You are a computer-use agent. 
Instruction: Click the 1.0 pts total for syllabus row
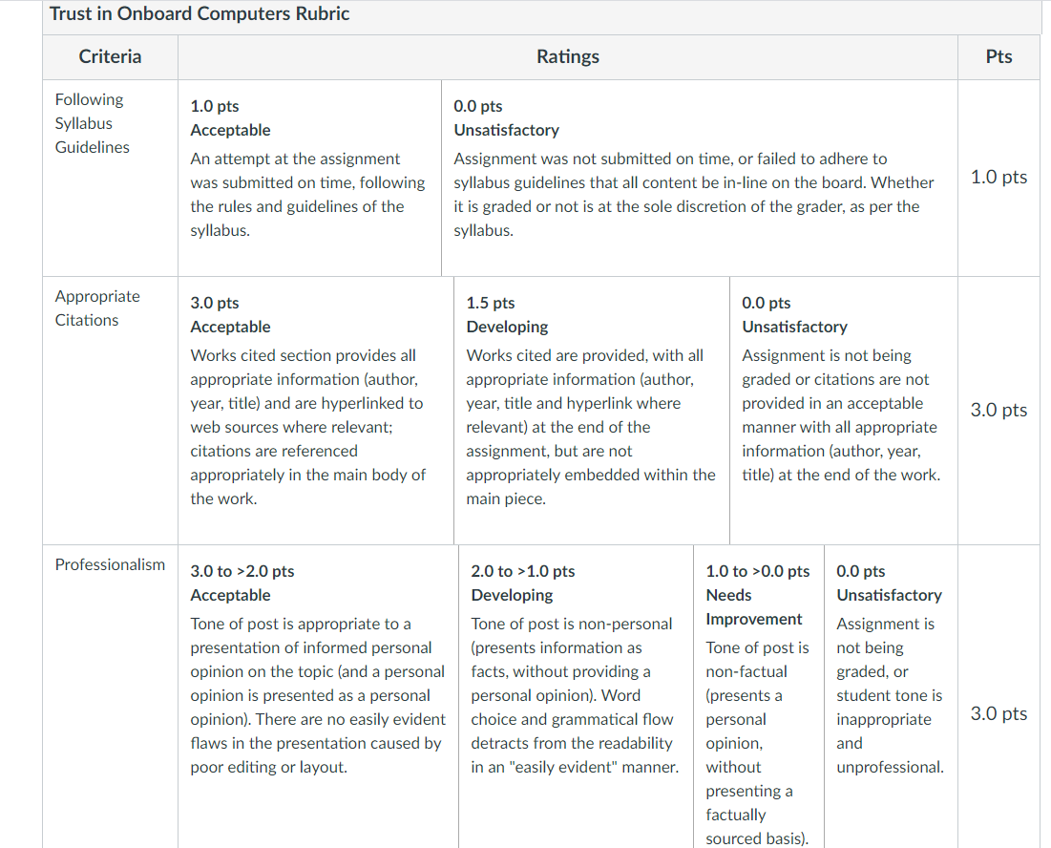(998, 177)
